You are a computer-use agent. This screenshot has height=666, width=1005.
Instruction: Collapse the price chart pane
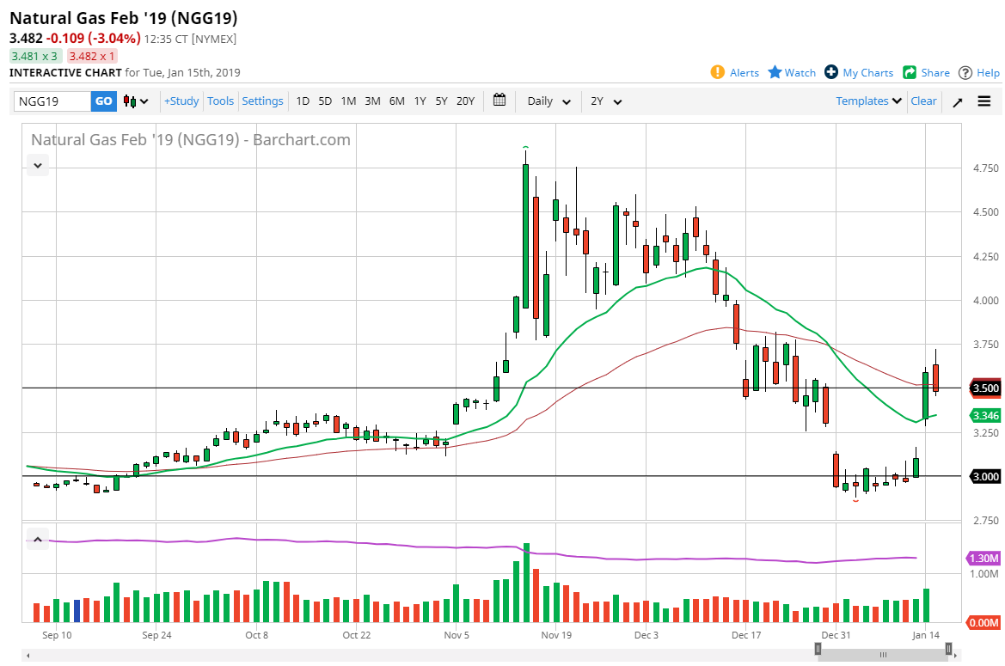(x=38, y=165)
